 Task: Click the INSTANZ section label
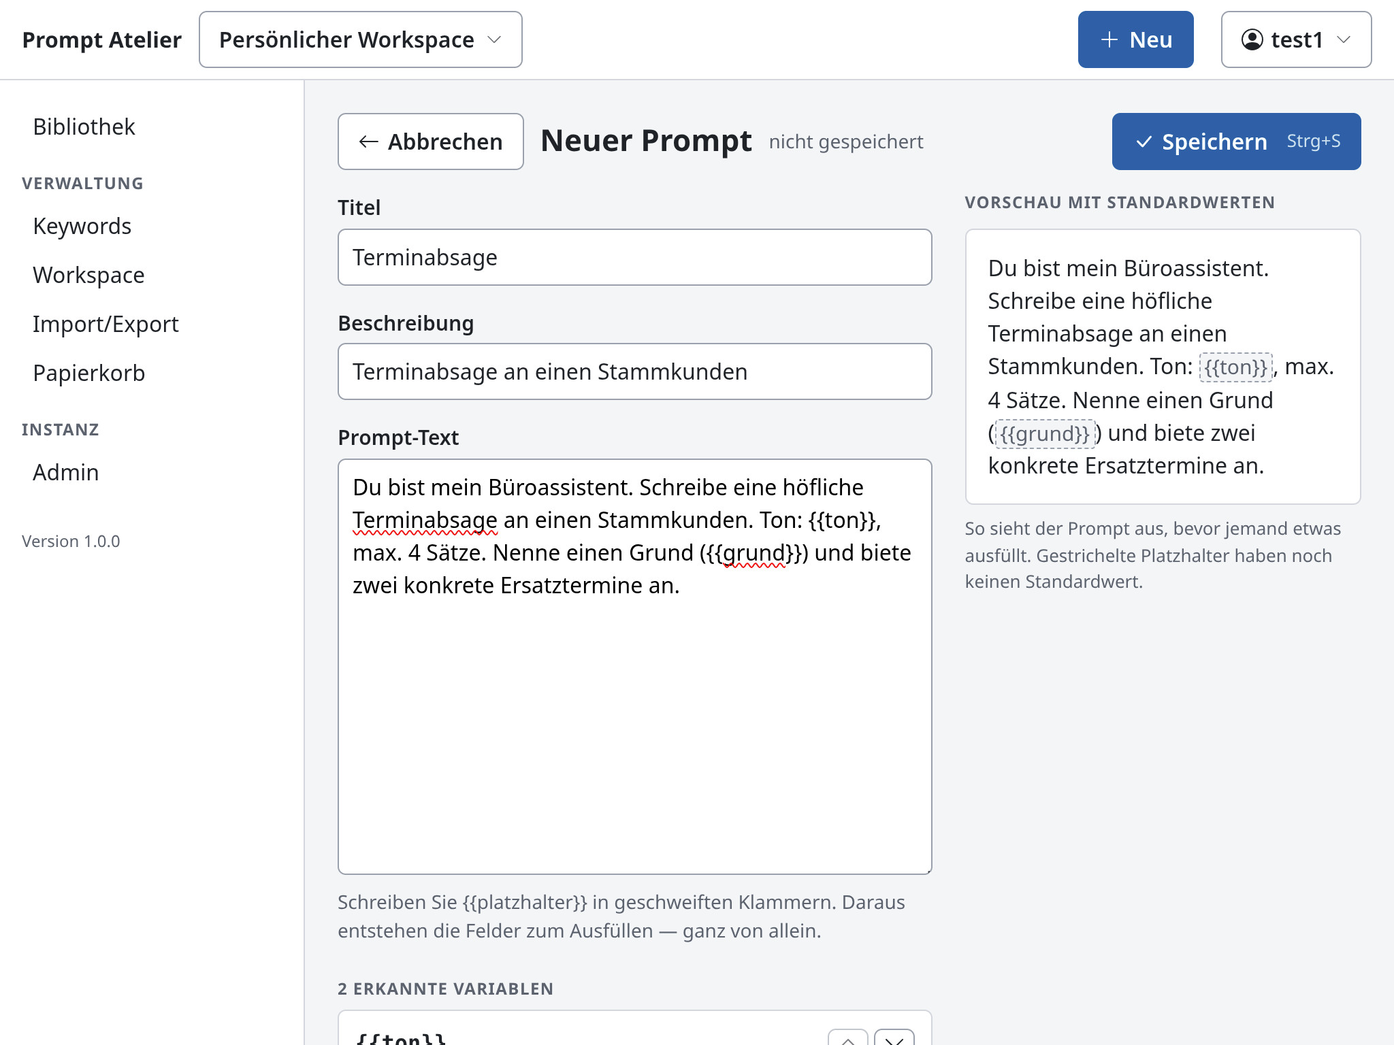click(x=61, y=429)
